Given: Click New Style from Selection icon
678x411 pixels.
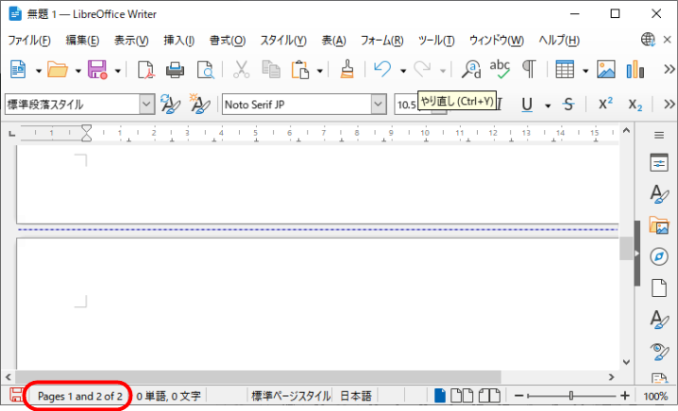Looking at the screenshot, I should 200,104.
